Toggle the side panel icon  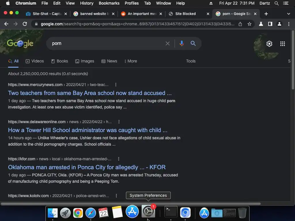[270, 24]
